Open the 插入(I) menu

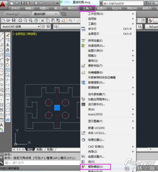(x=58, y=8)
